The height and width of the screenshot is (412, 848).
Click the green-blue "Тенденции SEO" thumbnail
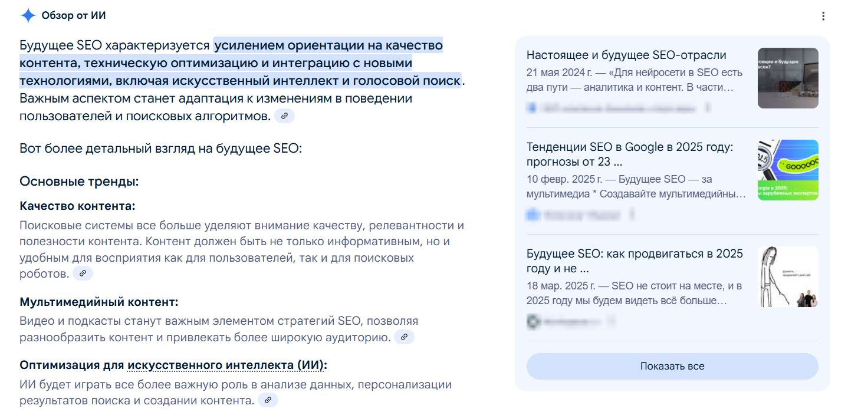(x=787, y=170)
